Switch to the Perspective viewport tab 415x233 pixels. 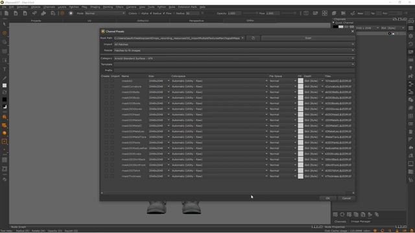[196, 20]
